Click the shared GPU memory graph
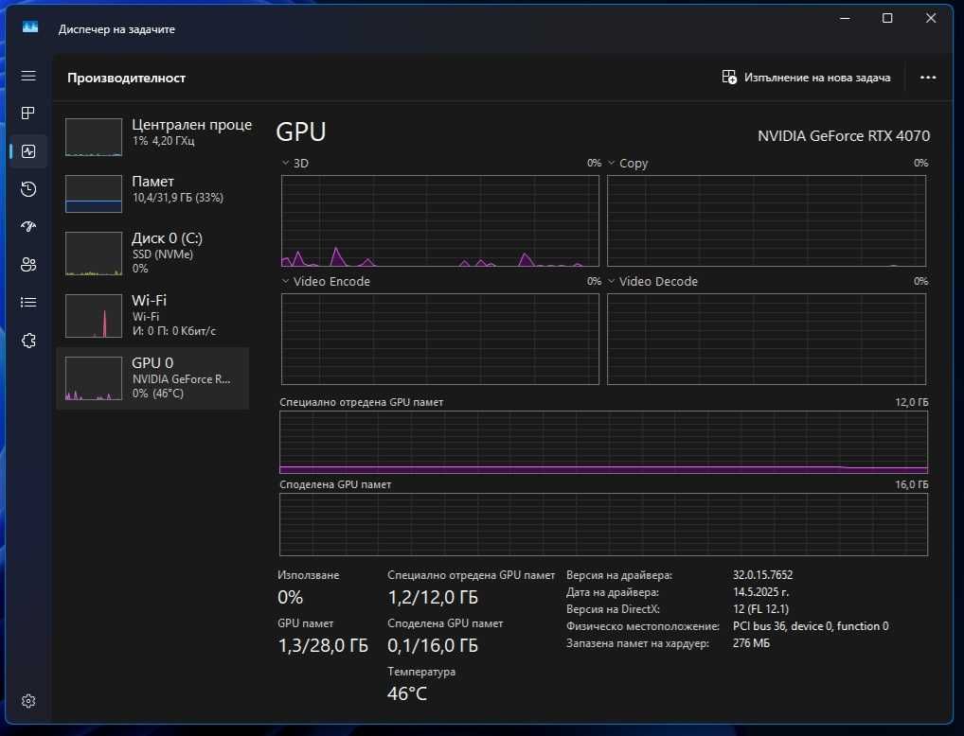The image size is (964, 736). [604, 525]
